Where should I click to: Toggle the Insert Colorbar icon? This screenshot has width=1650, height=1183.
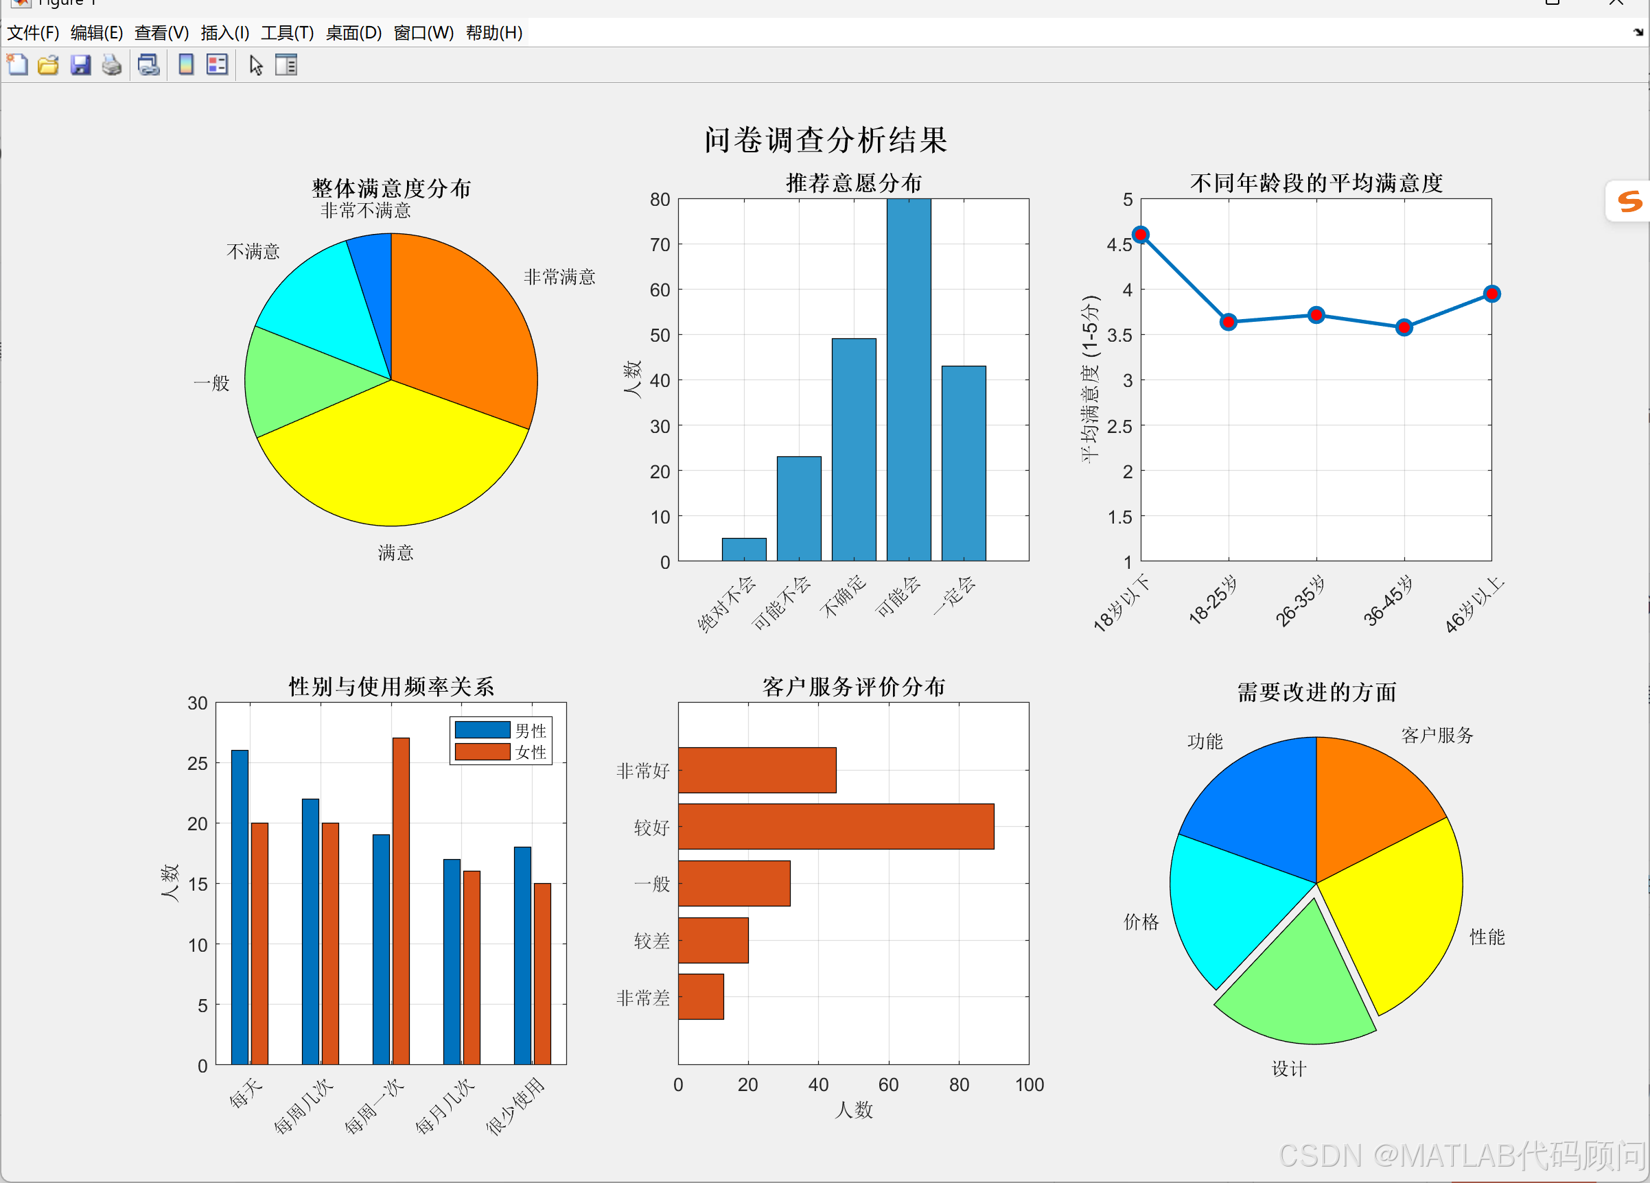coord(186,65)
